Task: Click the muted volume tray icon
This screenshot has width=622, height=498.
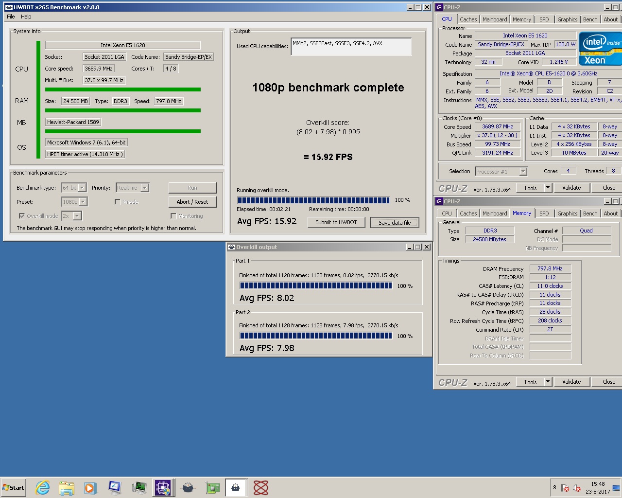Action: 577,488
